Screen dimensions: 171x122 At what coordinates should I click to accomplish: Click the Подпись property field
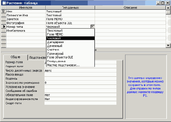point(80,79)
